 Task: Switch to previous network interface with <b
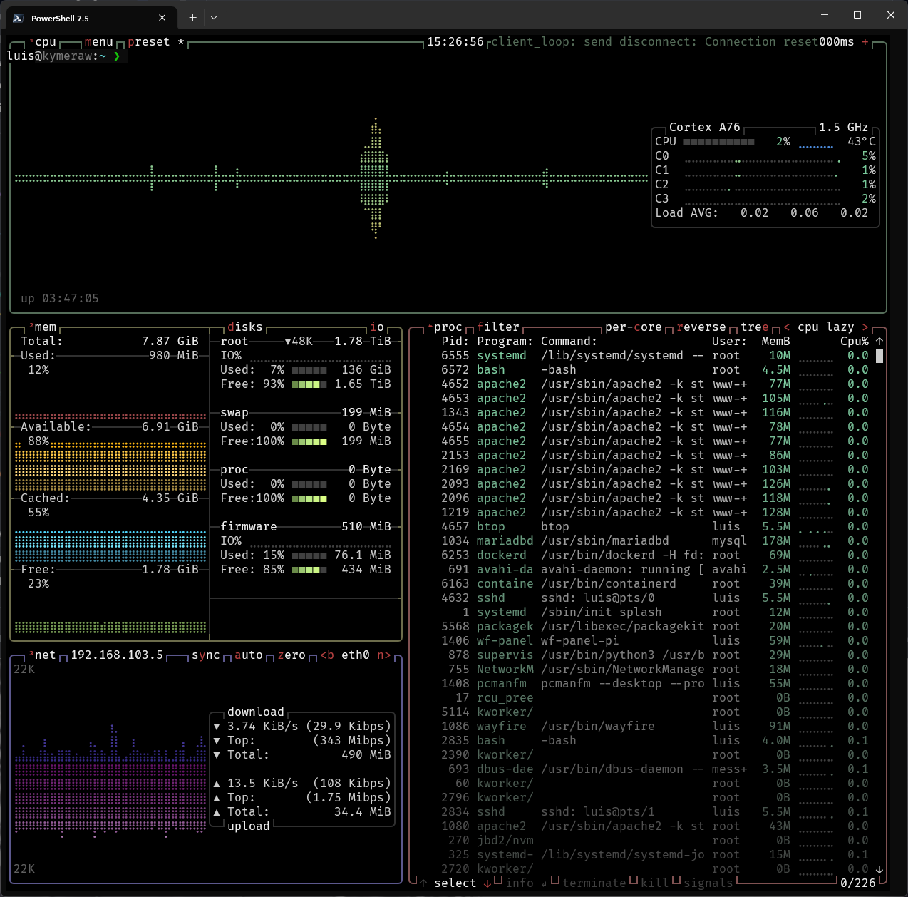(x=327, y=655)
